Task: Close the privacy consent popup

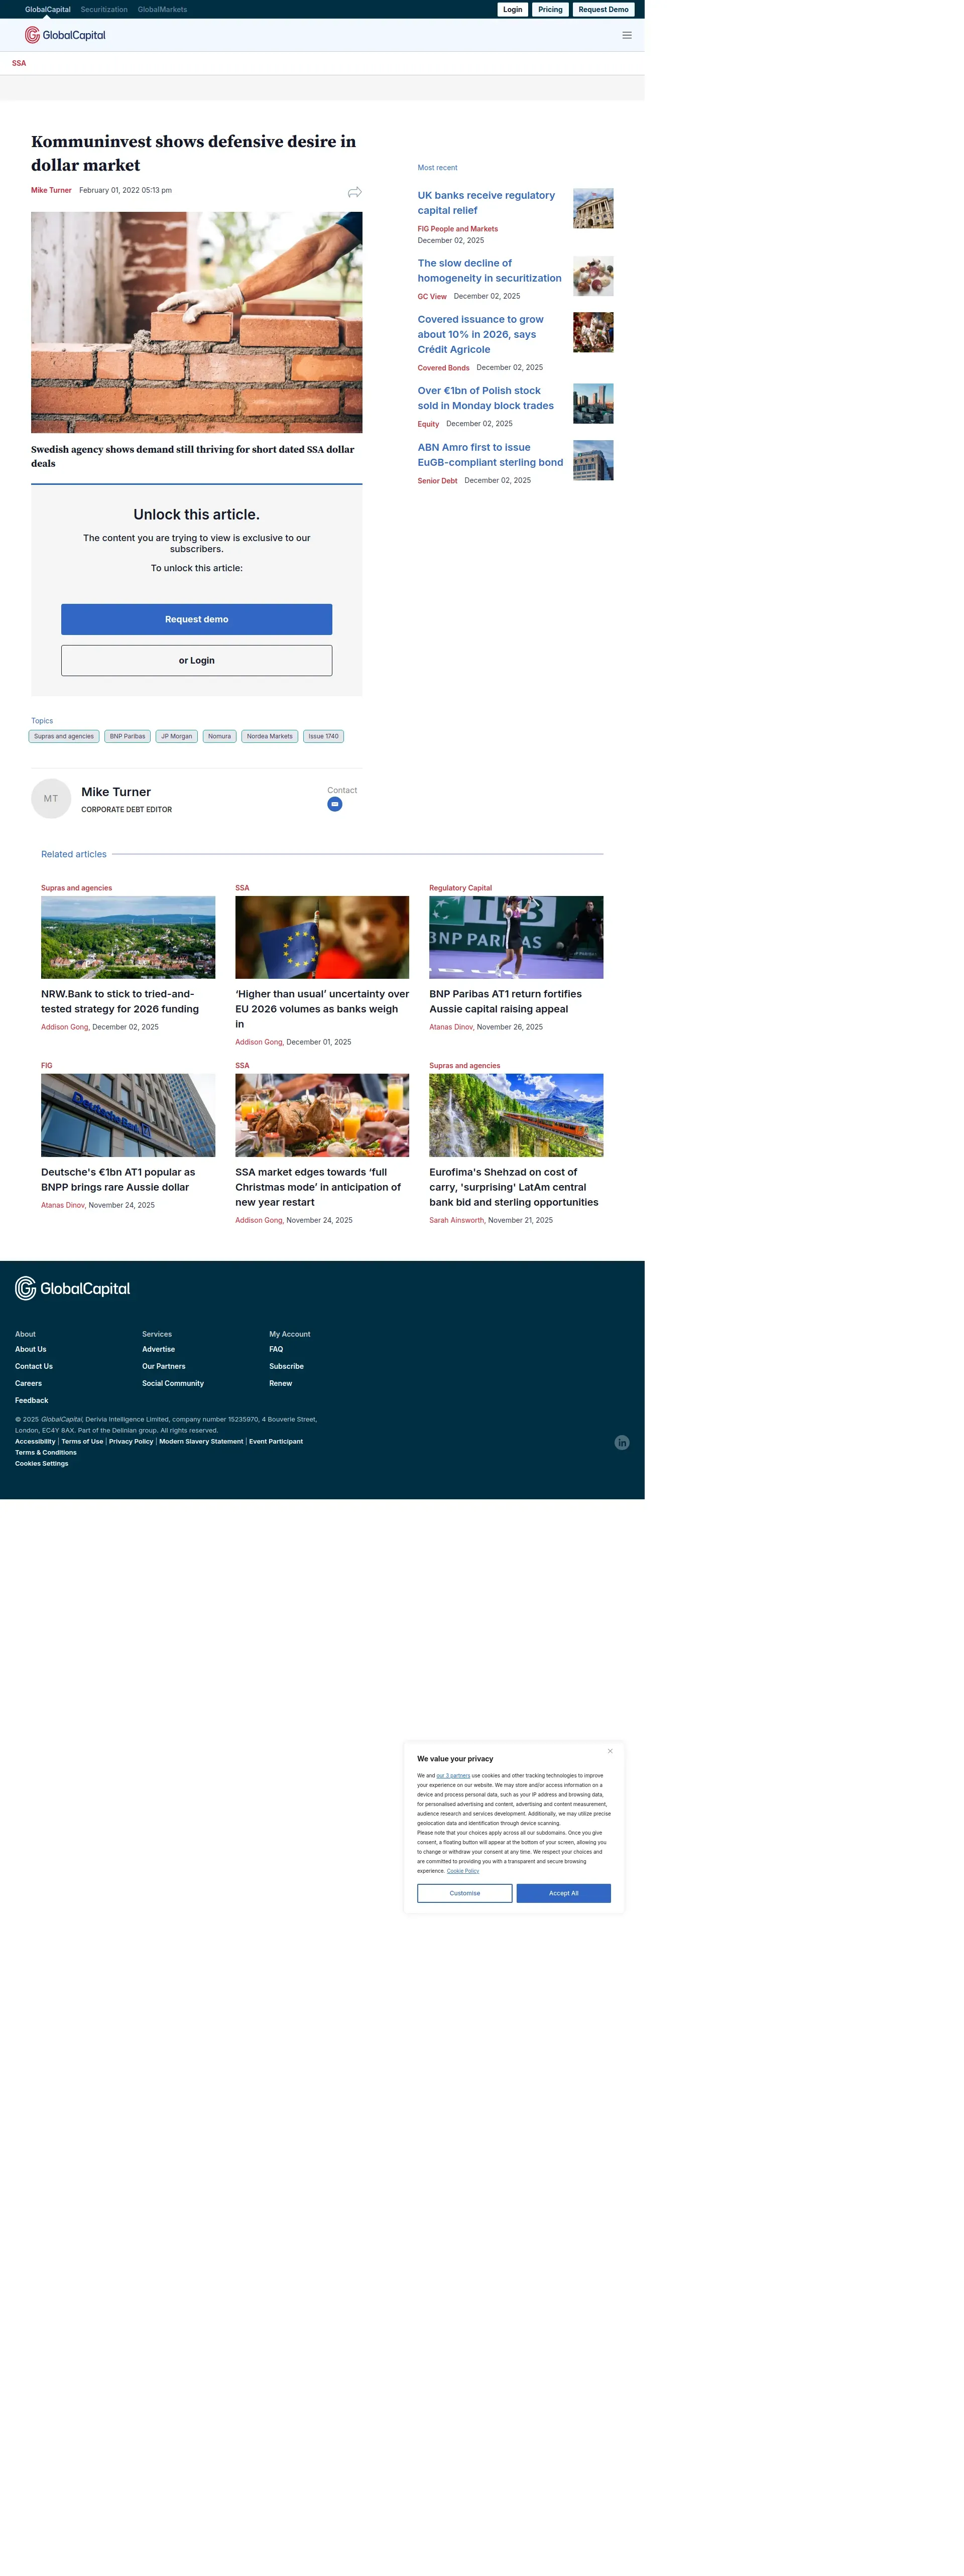Action: click(610, 1751)
